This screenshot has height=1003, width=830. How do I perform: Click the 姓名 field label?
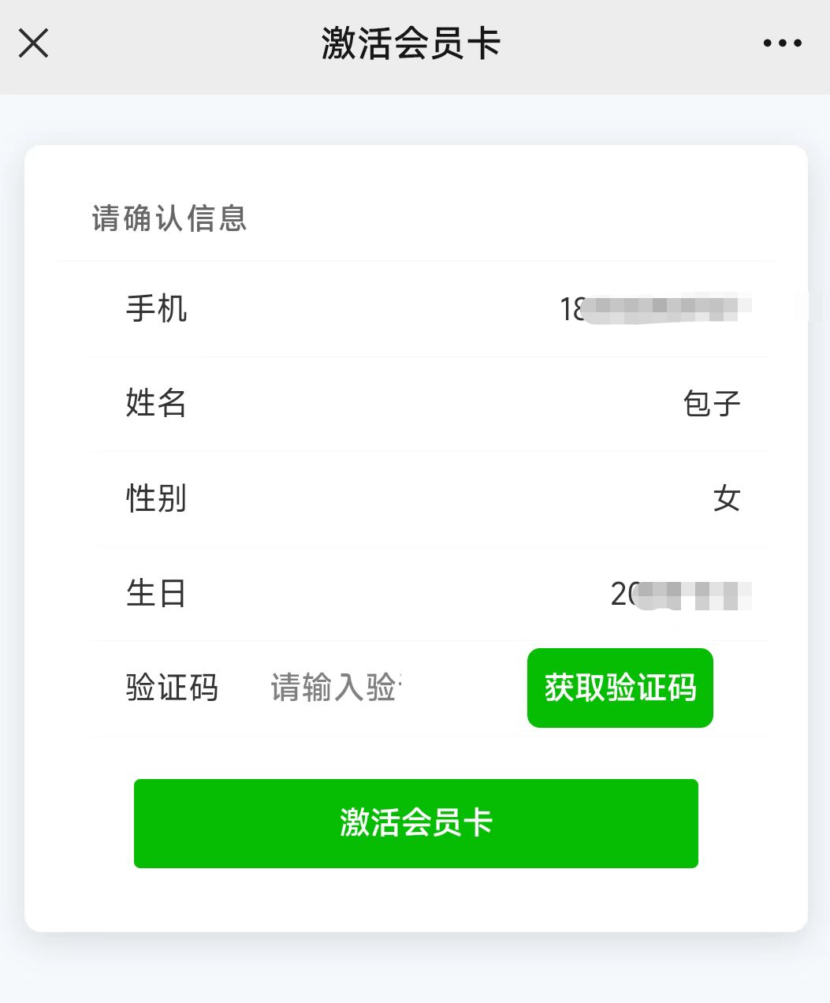pos(156,403)
